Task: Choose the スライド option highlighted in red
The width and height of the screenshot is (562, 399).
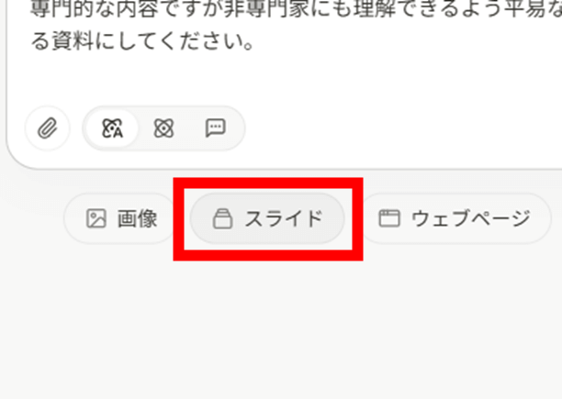Action: click(x=267, y=218)
